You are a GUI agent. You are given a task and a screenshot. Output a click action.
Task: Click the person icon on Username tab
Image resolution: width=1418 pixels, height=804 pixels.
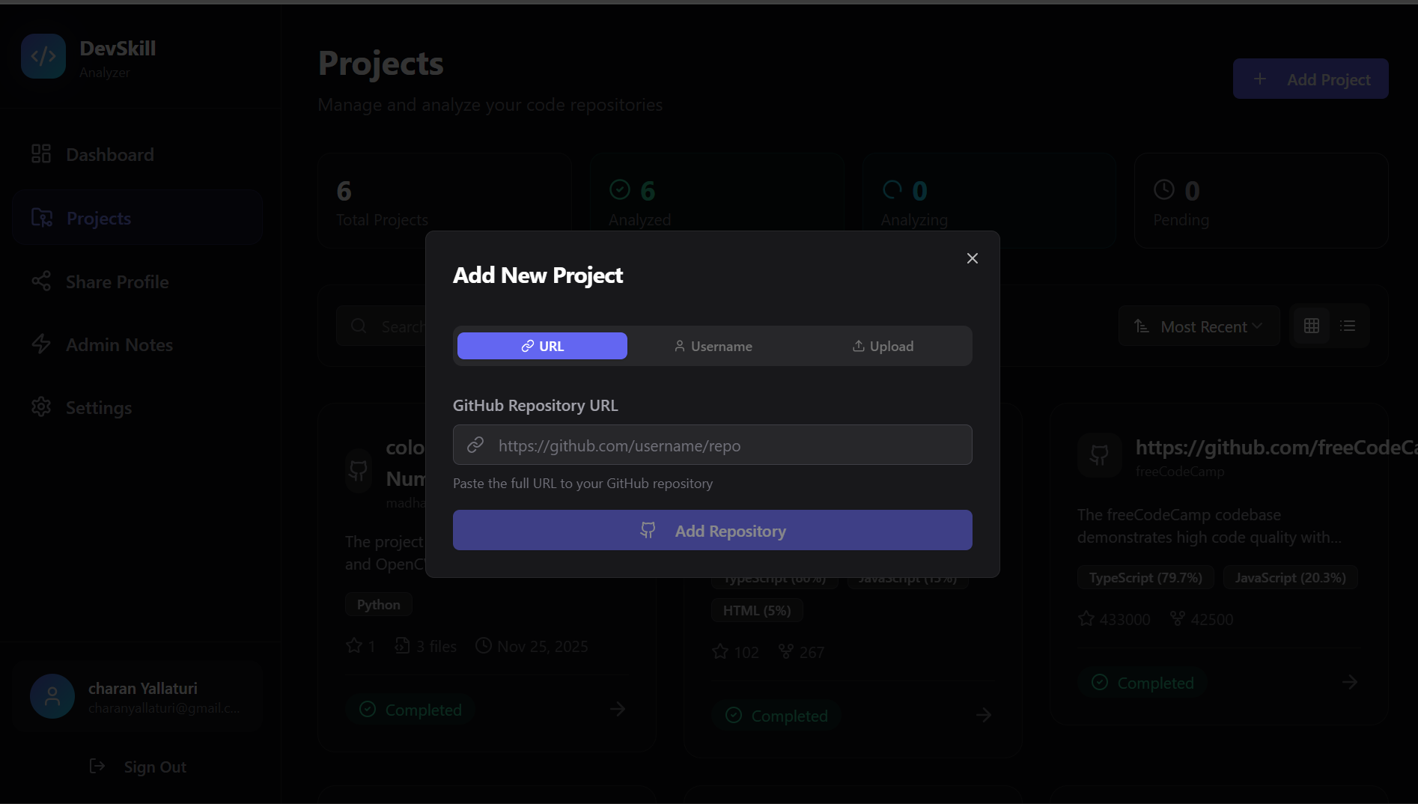click(679, 346)
